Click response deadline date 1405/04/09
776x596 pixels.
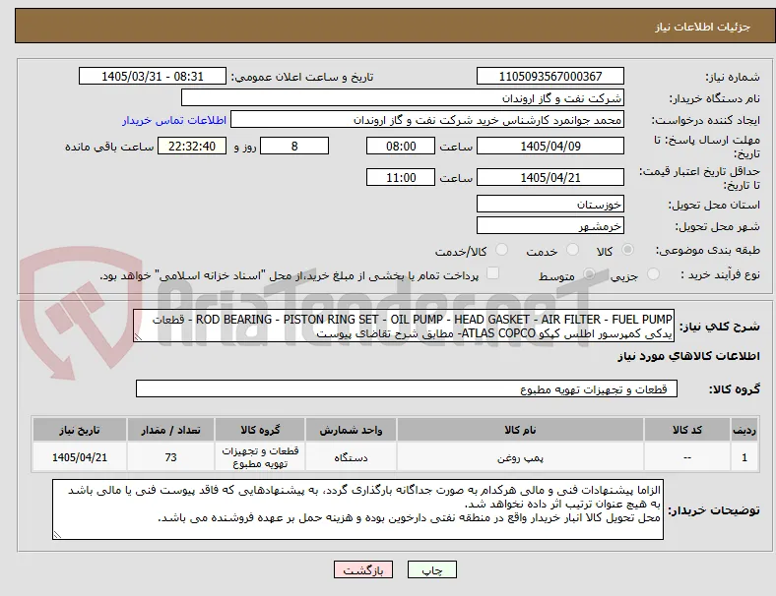[550, 146]
